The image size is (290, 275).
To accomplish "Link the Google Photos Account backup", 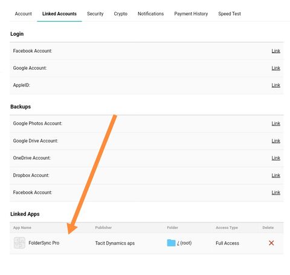I will click(x=275, y=124).
